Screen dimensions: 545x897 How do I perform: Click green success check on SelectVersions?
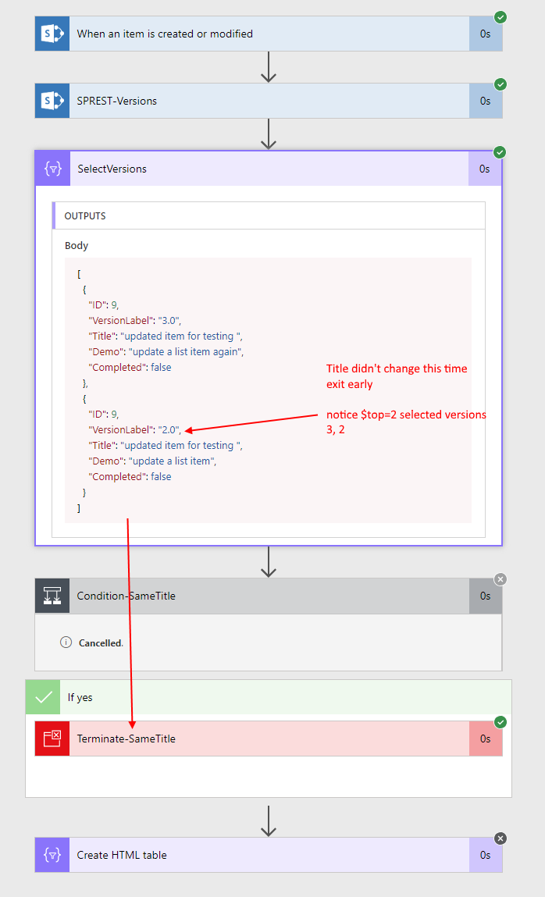pos(500,152)
